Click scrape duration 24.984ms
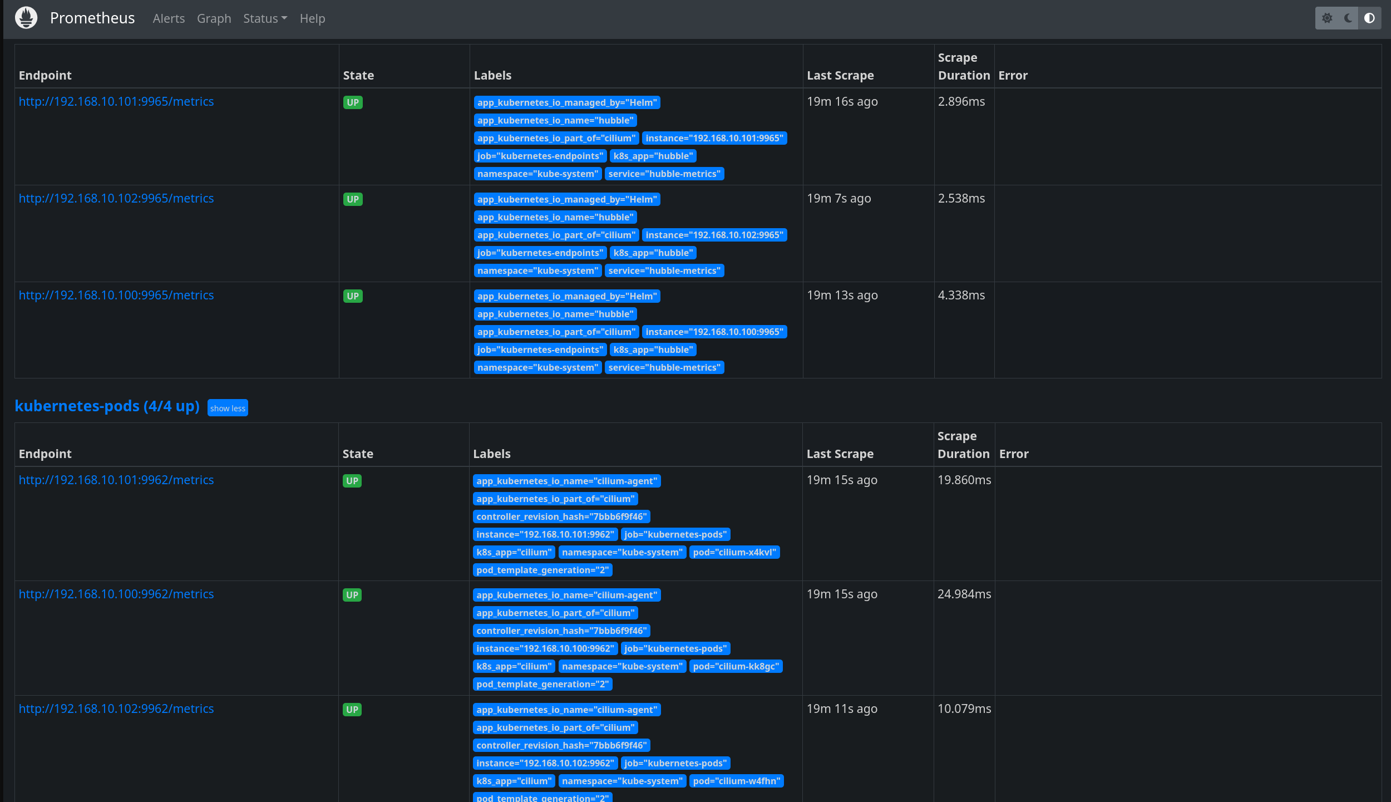 (x=964, y=594)
